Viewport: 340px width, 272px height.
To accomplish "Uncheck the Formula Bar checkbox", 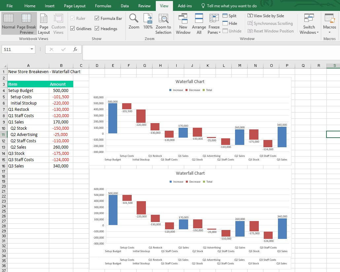I will click(x=97, y=19).
